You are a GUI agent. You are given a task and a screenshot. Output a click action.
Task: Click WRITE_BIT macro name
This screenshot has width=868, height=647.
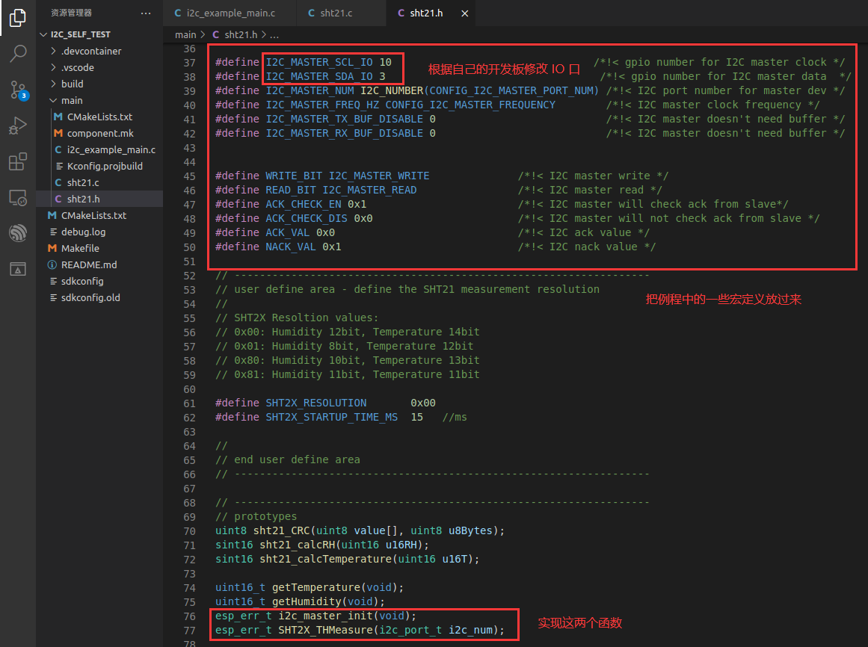tap(294, 176)
